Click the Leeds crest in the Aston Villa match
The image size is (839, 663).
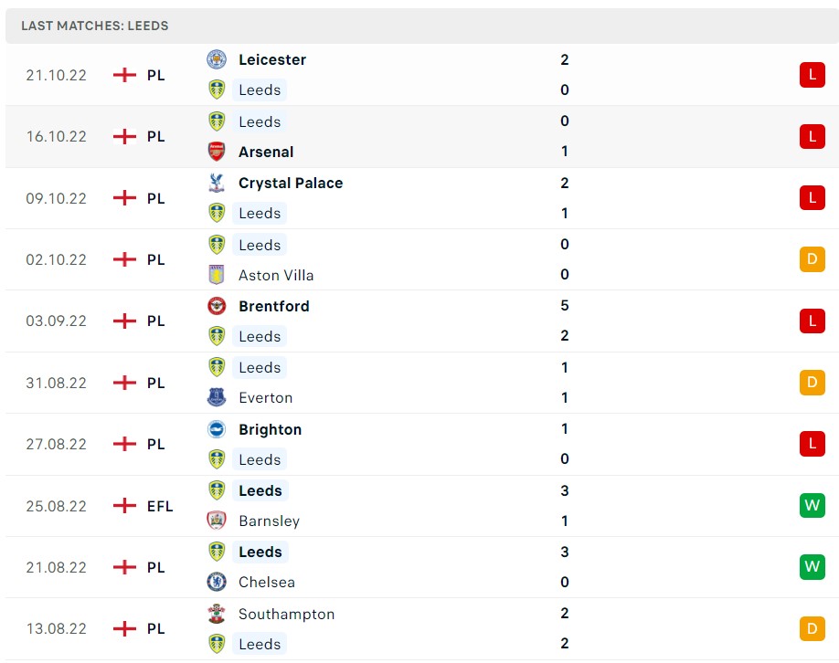point(217,245)
